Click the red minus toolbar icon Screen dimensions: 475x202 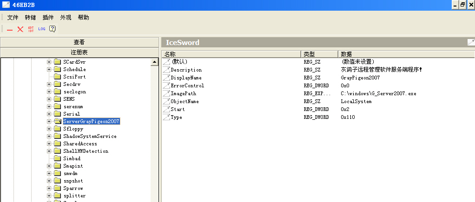pos(10,29)
